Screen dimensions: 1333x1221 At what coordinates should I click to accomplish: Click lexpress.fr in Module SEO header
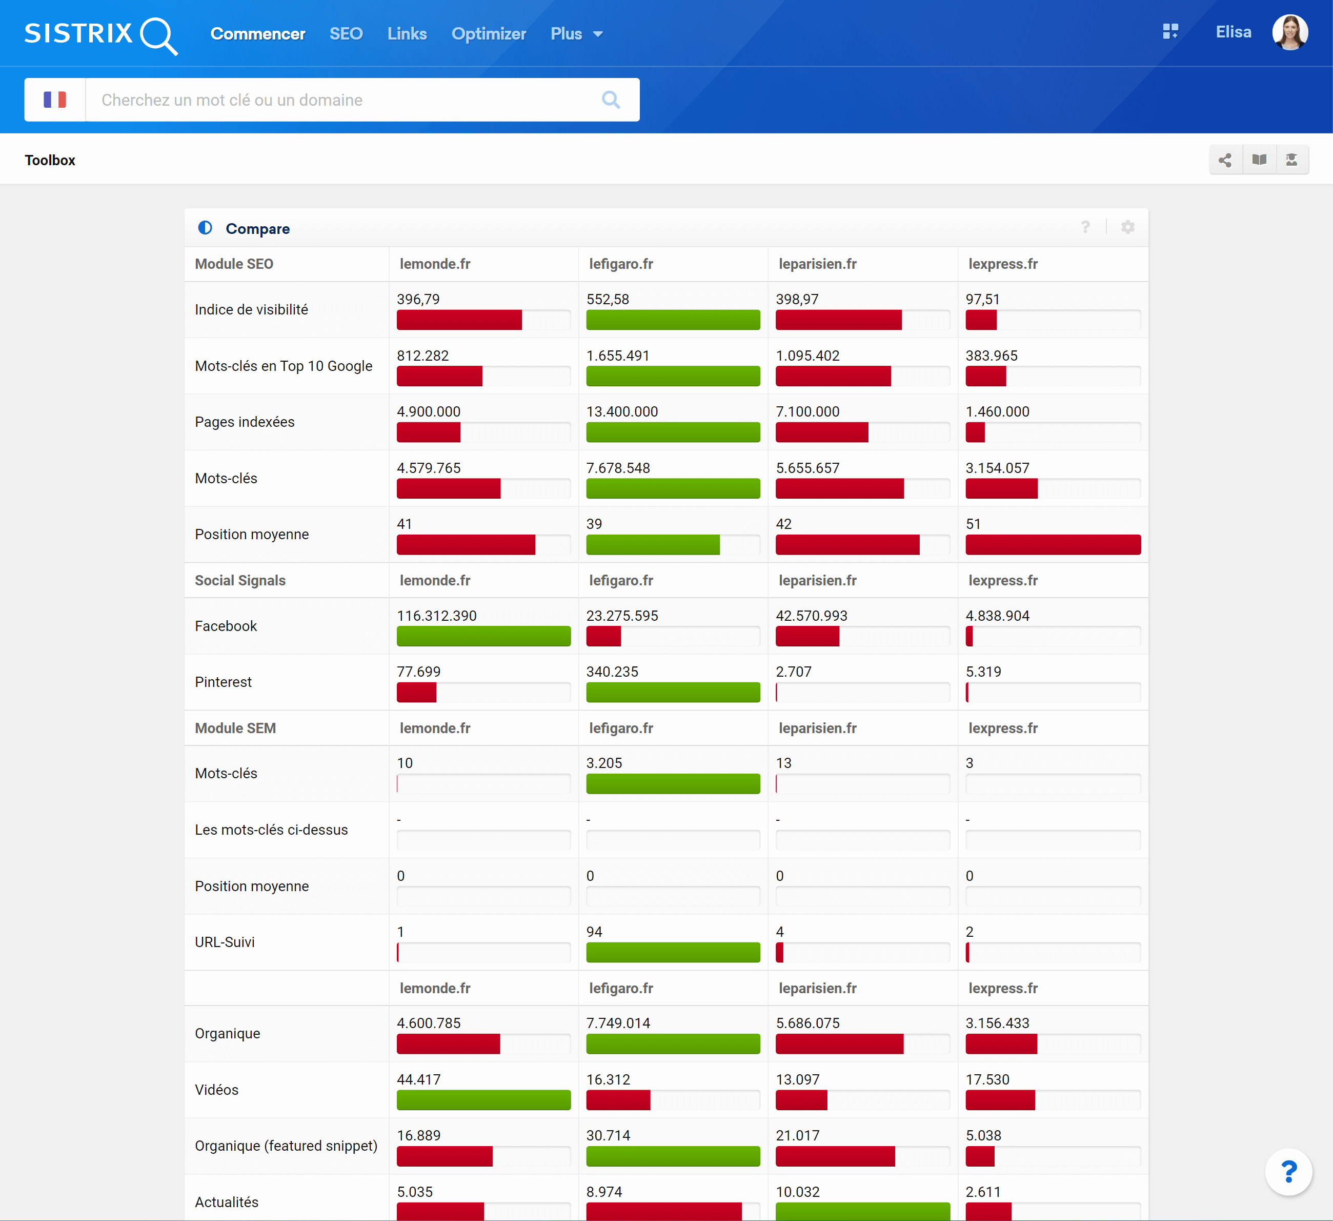click(x=1003, y=264)
